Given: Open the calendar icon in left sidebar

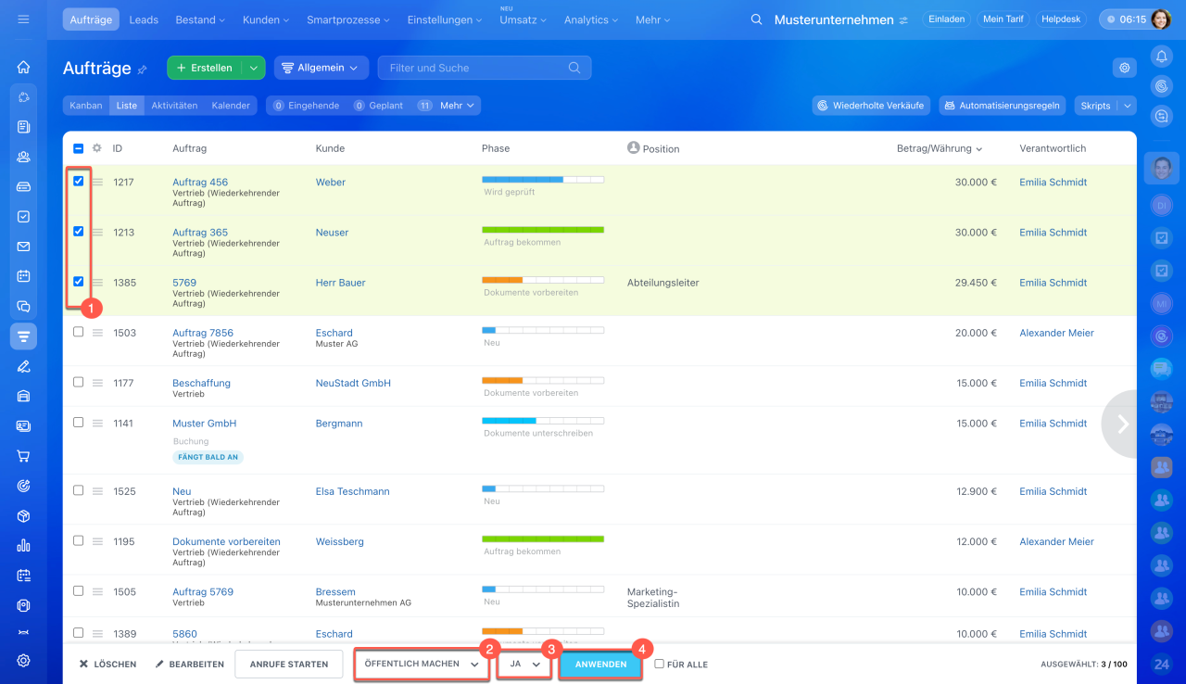Looking at the screenshot, I should pos(23,276).
